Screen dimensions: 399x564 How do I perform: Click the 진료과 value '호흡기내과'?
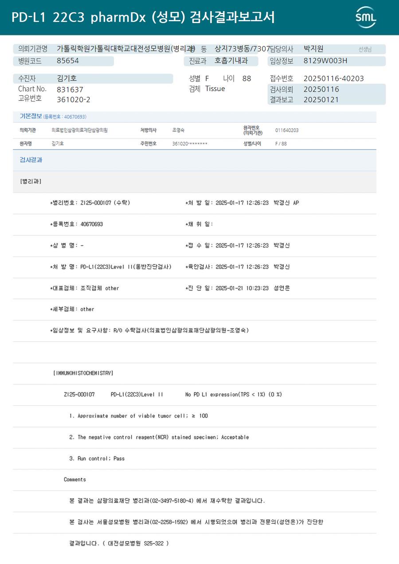pos(231,61)
